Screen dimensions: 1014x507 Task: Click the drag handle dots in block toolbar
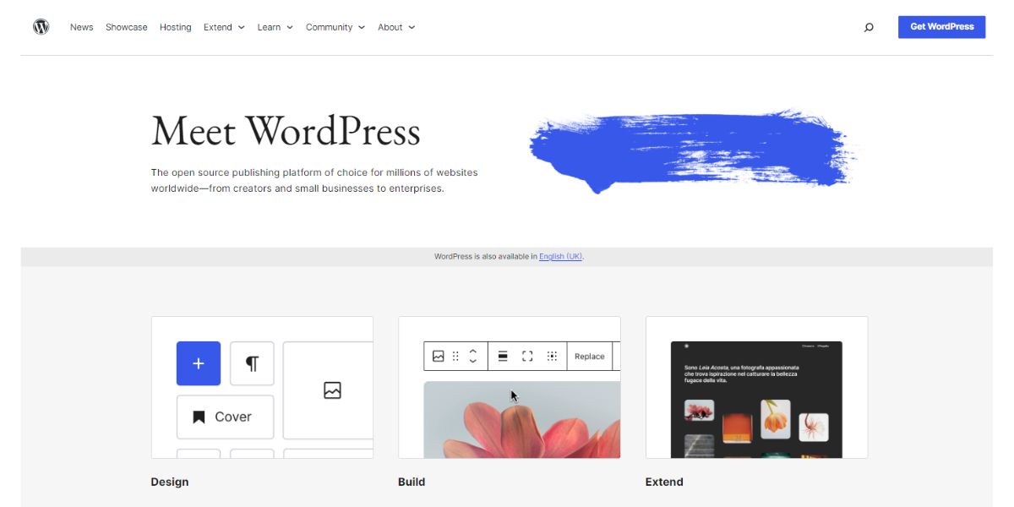(454, 356)
